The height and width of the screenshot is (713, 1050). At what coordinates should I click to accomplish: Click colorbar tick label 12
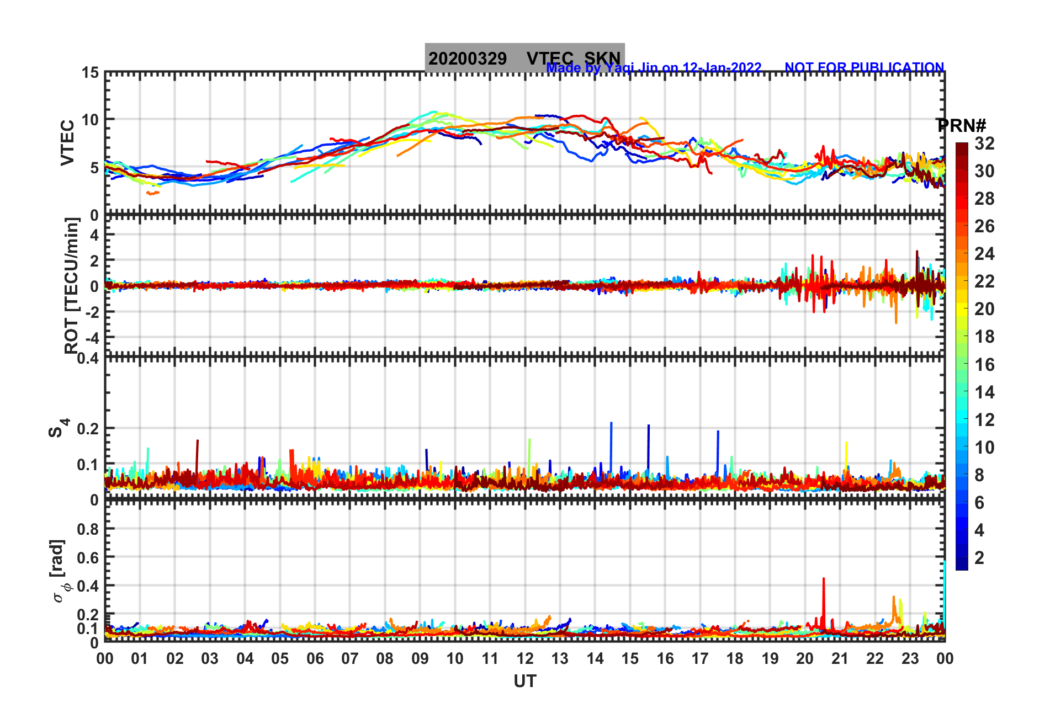point(984,420)
